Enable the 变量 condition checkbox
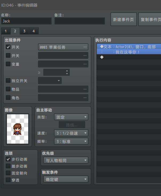Image resolution: width=161 pixels, height=196 pixels. tap(8, 64)
